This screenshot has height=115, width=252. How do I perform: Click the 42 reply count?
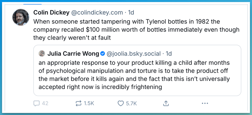45,103
